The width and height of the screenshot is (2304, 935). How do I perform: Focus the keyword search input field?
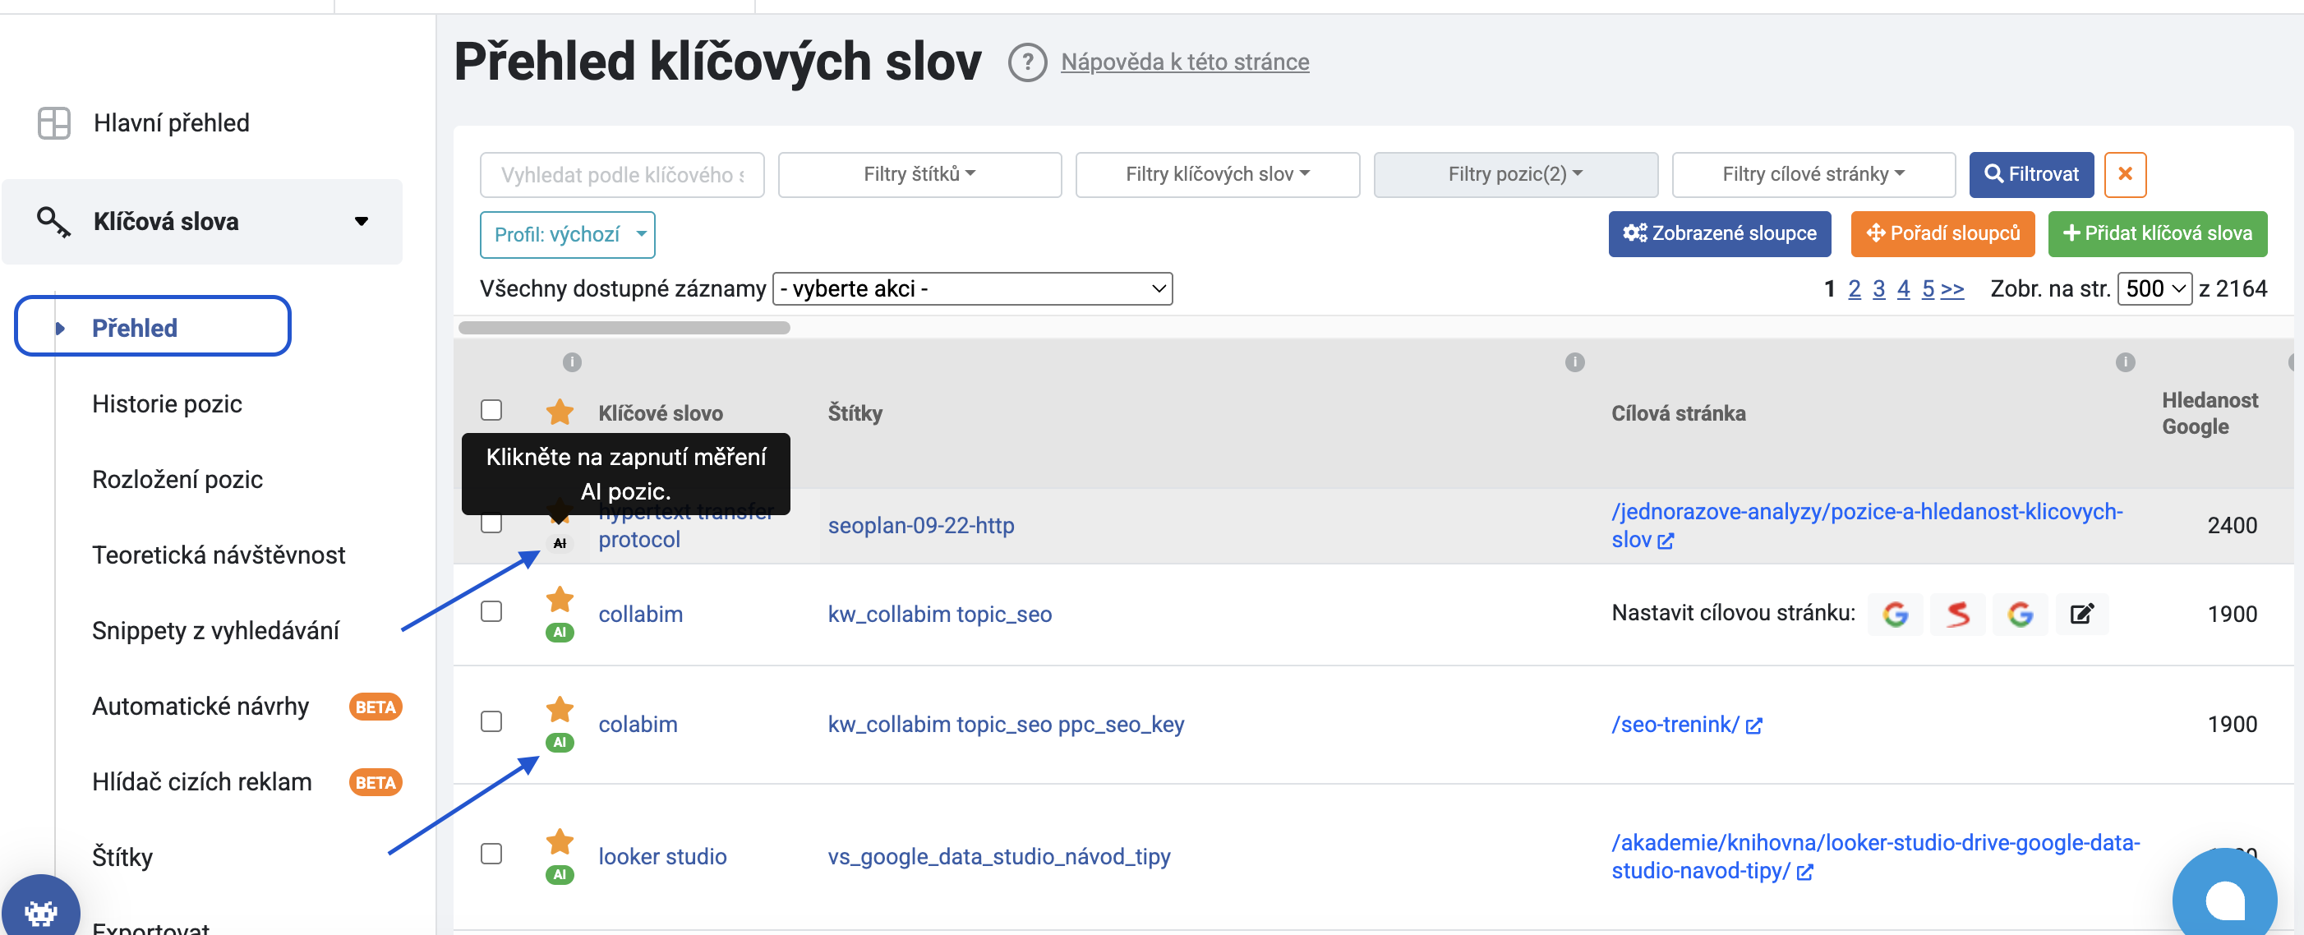pyautogui.click(x=622, y=174)
